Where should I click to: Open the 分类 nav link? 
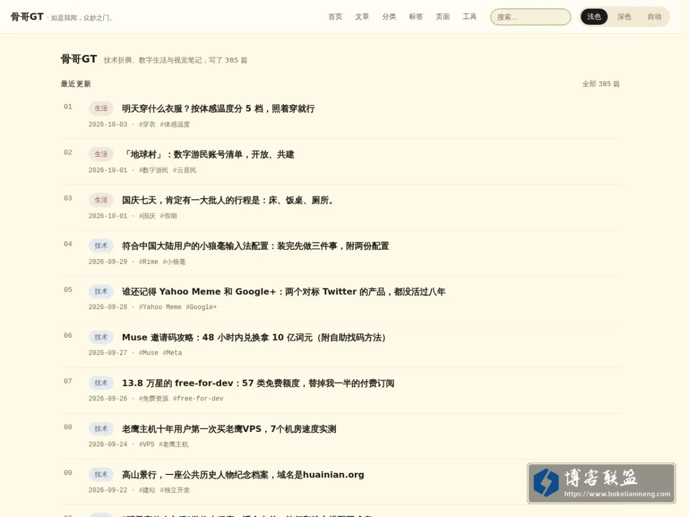click(x=389, y=17)
